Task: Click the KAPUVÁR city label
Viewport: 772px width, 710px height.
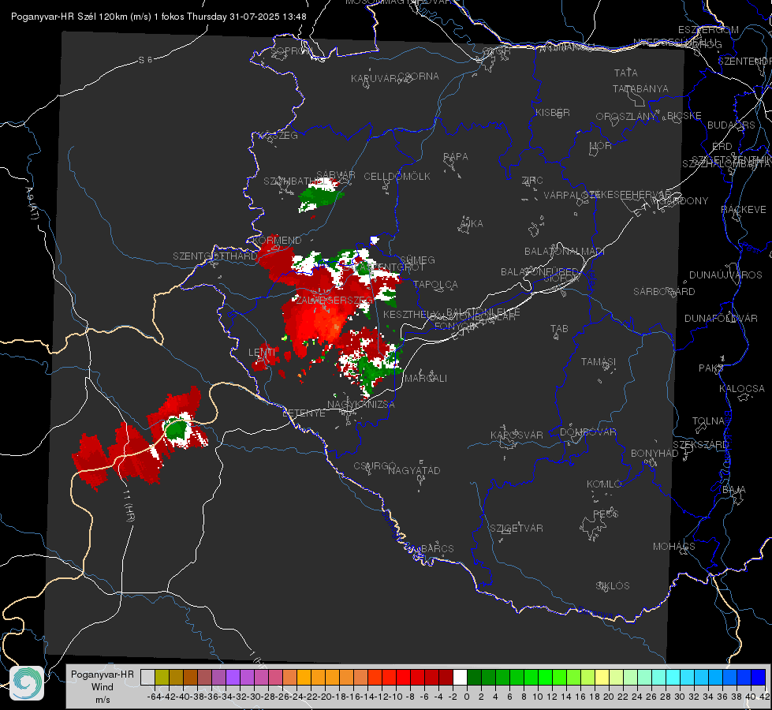Action: point(374,79)
